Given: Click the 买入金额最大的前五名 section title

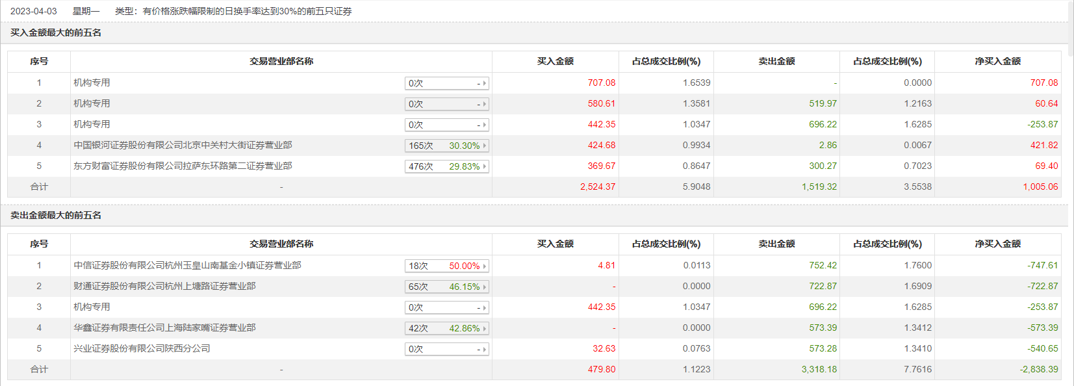Looking at the screenshot, I should click(x=56, y=32).
